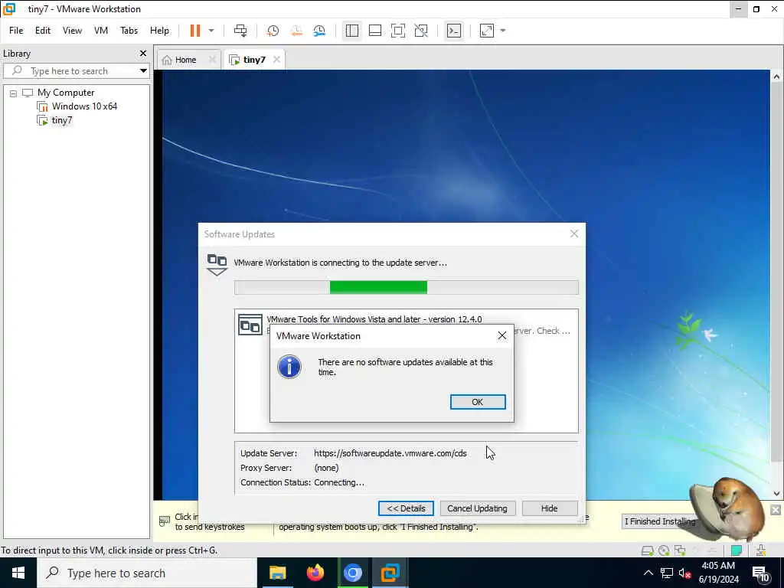Close the tiny7 tab

click(276, 60)
